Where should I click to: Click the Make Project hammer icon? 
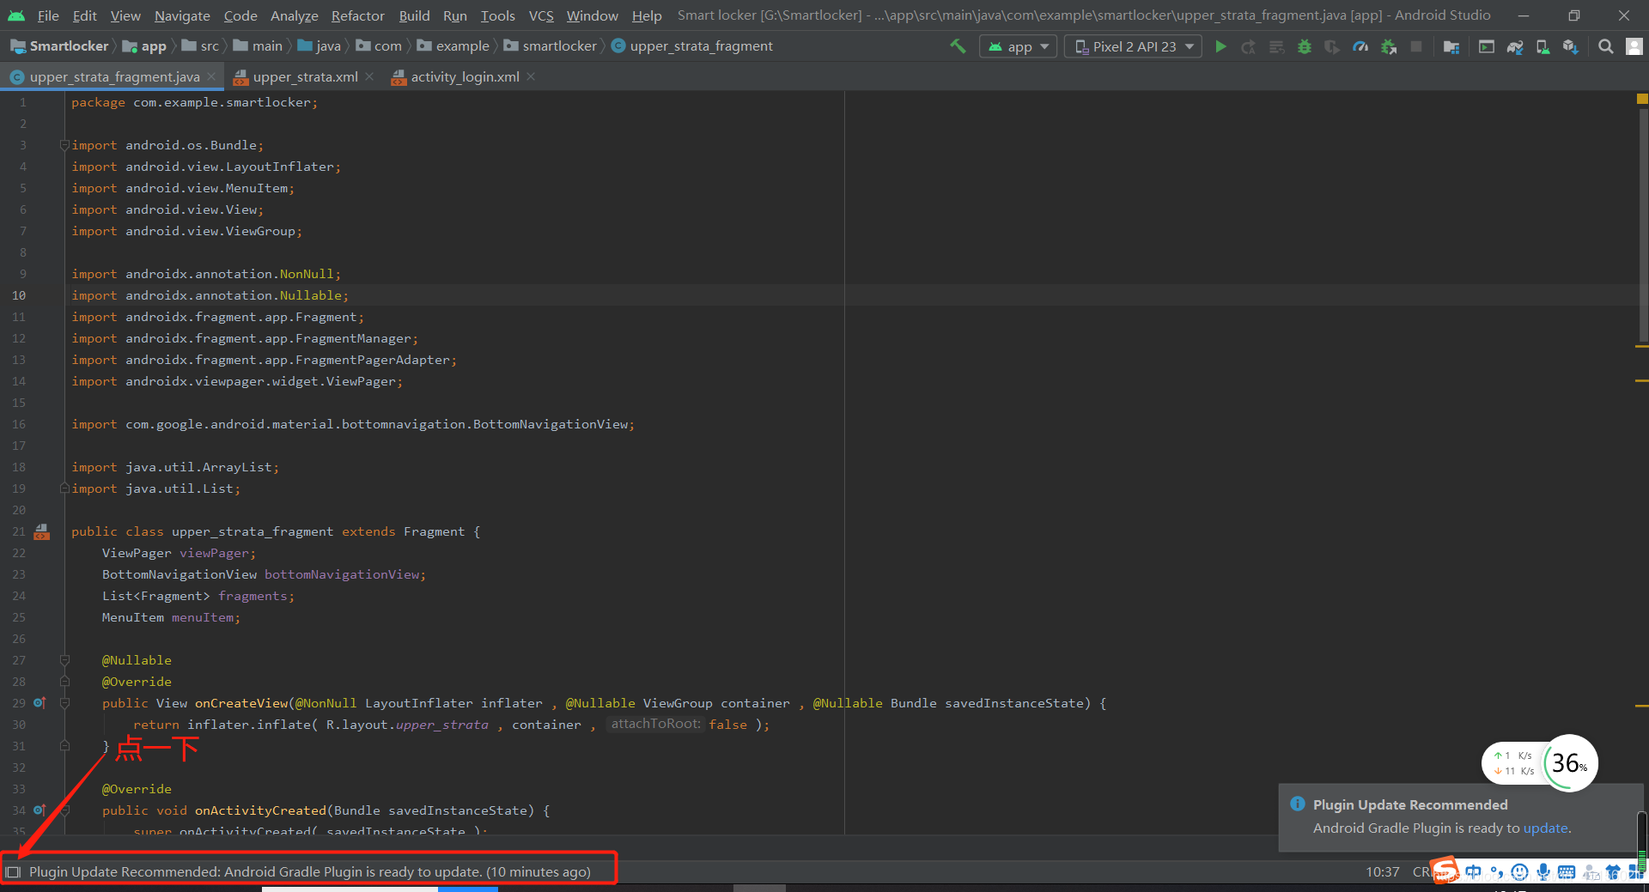click(x=958, y=46)
